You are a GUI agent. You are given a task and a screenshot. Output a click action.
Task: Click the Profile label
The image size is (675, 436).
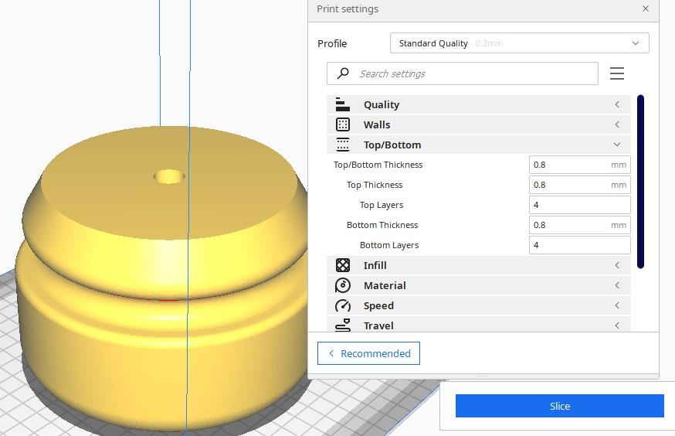click(332, 43)
